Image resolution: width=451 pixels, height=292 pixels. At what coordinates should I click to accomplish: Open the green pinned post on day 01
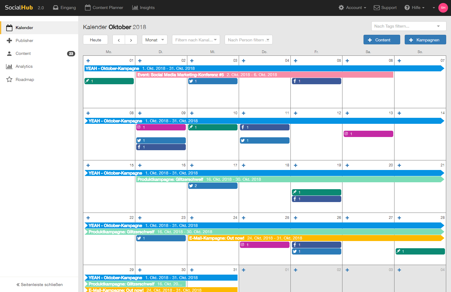109,81
